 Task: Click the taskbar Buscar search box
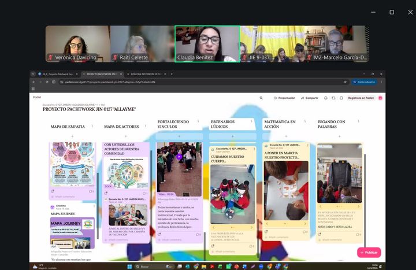coord(154,267)
